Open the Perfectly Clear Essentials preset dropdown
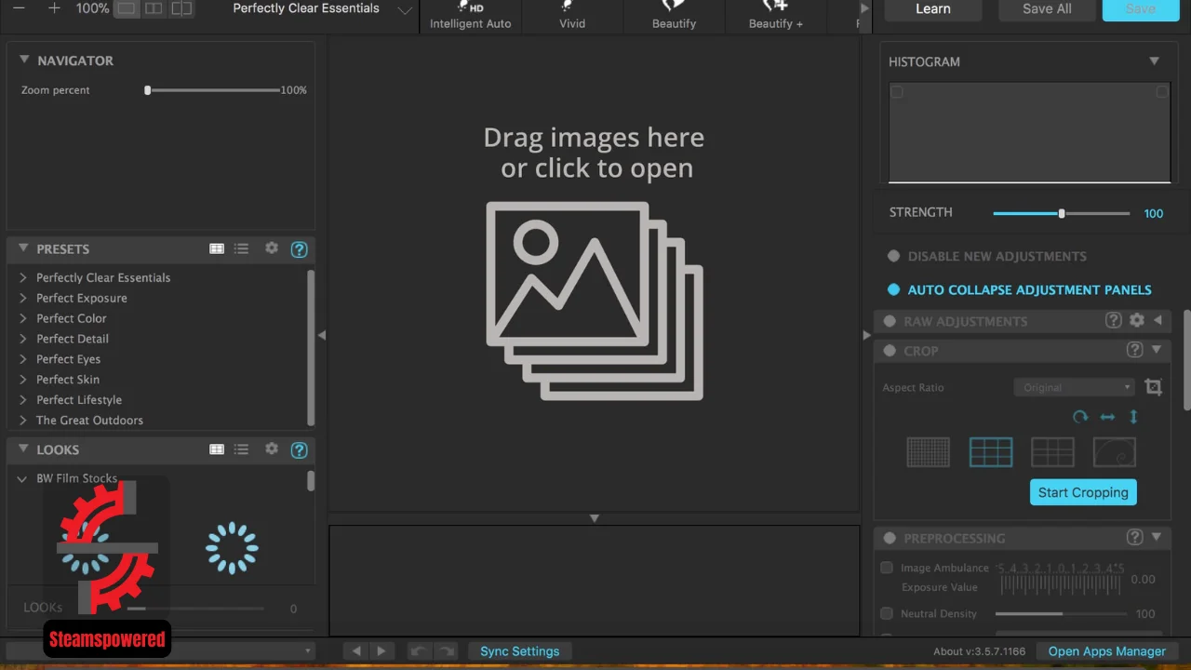 pyautogui.click(x=322, y=8)
